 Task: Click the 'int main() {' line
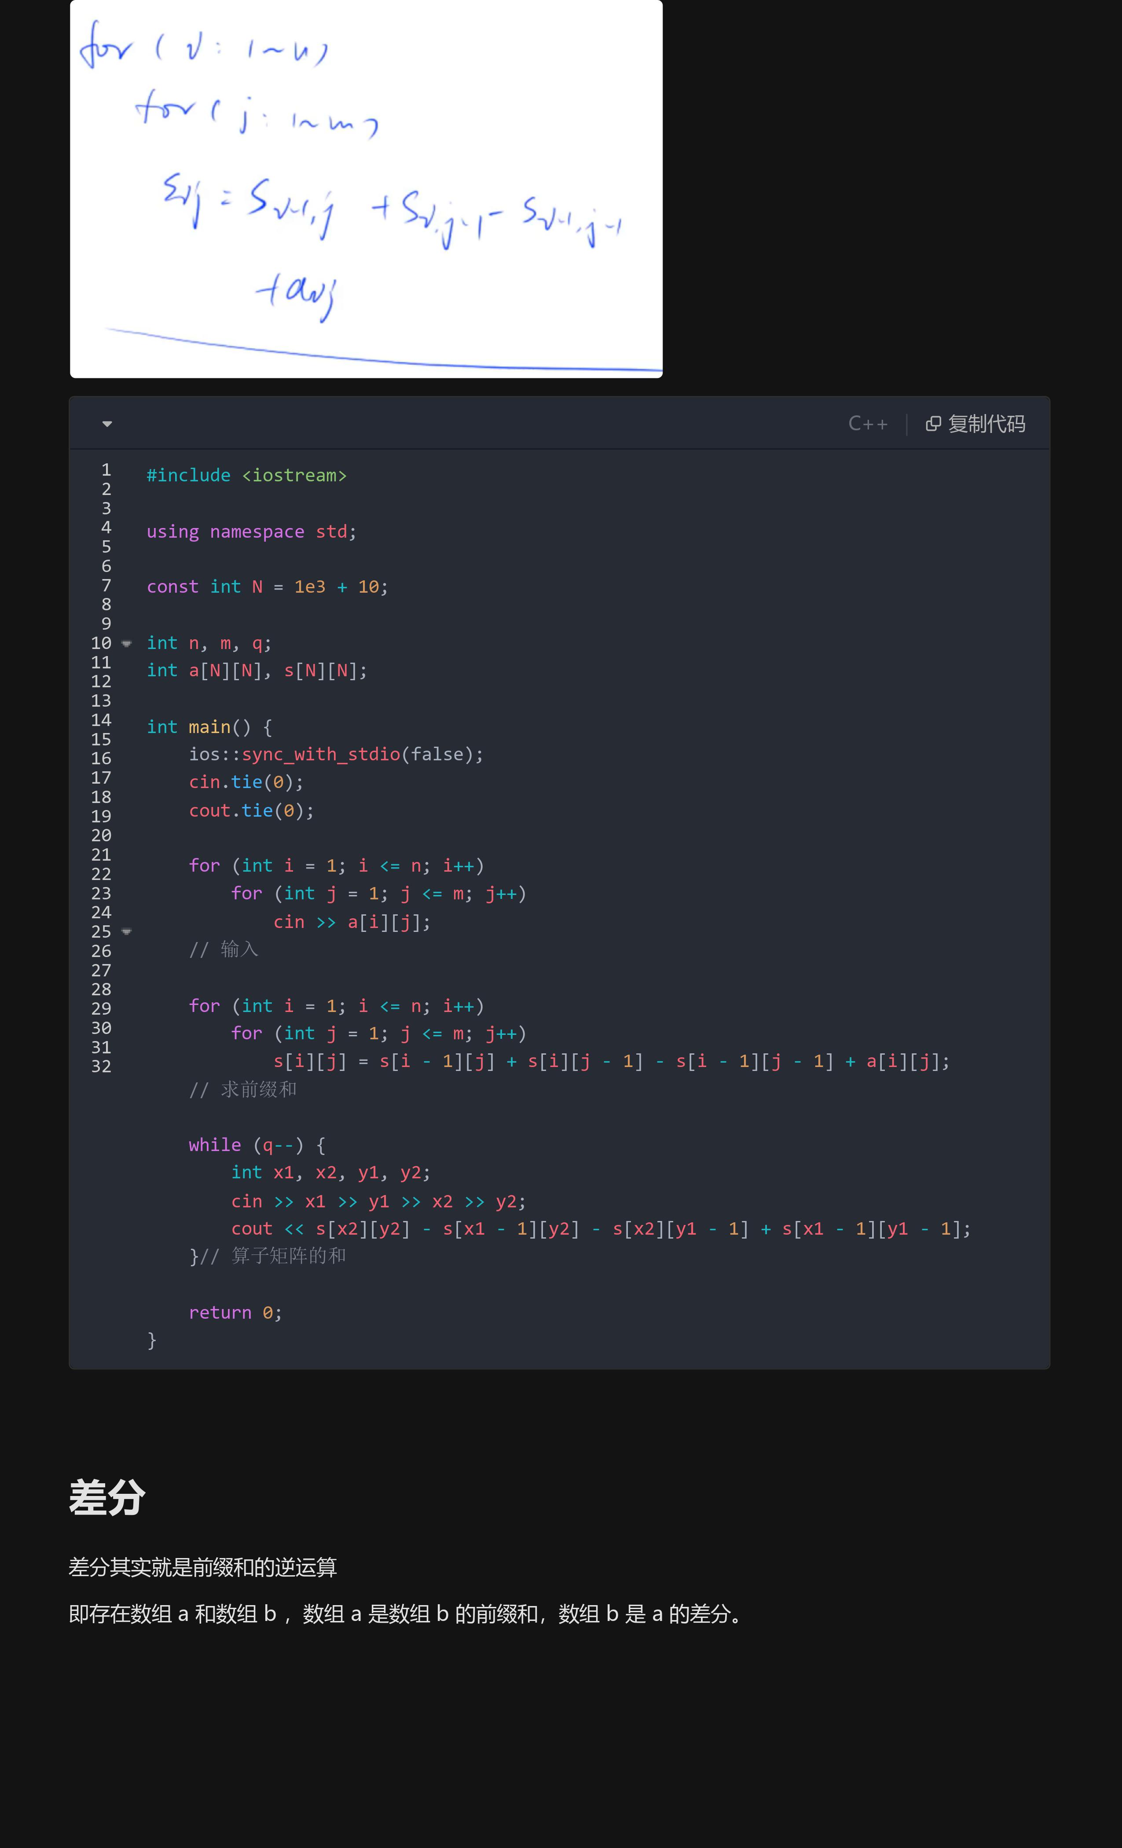click(209, 727)
